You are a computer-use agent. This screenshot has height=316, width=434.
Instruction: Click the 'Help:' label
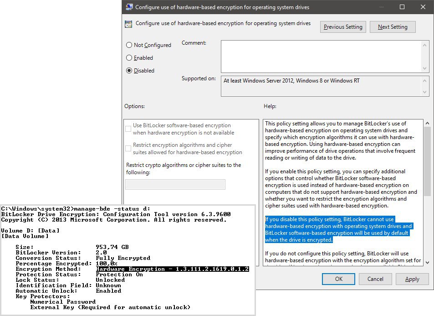(270, 106)
